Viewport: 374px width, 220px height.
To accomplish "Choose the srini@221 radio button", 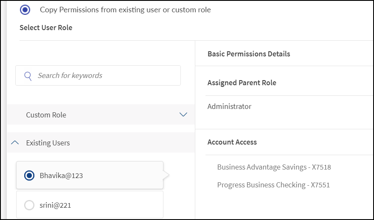I will coord(29,205).
